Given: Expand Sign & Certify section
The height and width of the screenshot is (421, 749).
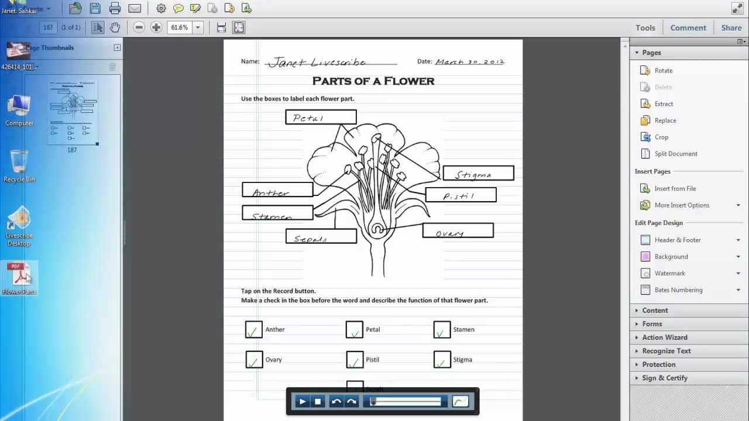Looking at the screenshot, I should [689, 378].
